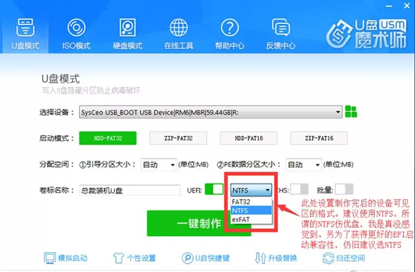
Task: Open the 选择设备 device dropdown
Action: [210, 112]
